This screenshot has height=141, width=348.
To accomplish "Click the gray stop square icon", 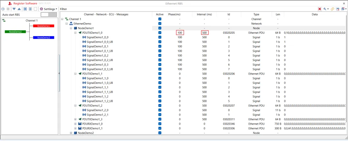I will coord(8,9).
